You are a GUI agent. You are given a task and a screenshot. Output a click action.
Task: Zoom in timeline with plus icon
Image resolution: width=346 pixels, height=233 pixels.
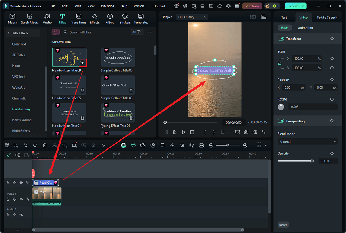245,145
